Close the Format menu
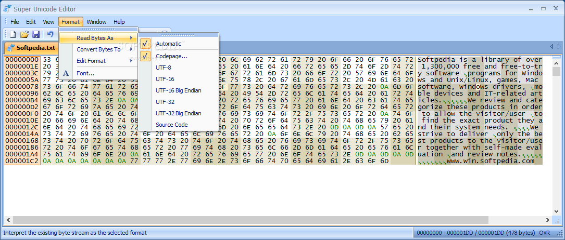Screen dimensions: 565x240 pyautogui.click(x=71, y=22)
